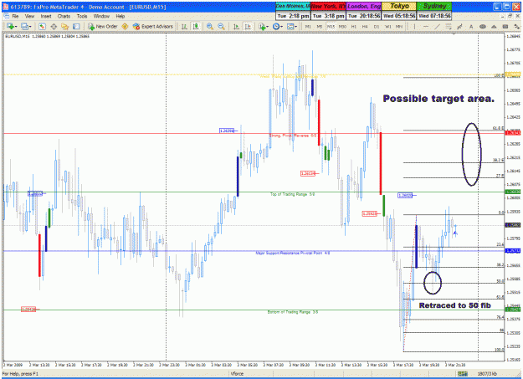523x379 pixels.
Task: Expand the Templates dropdown arrow
Action: click(296, 27)
